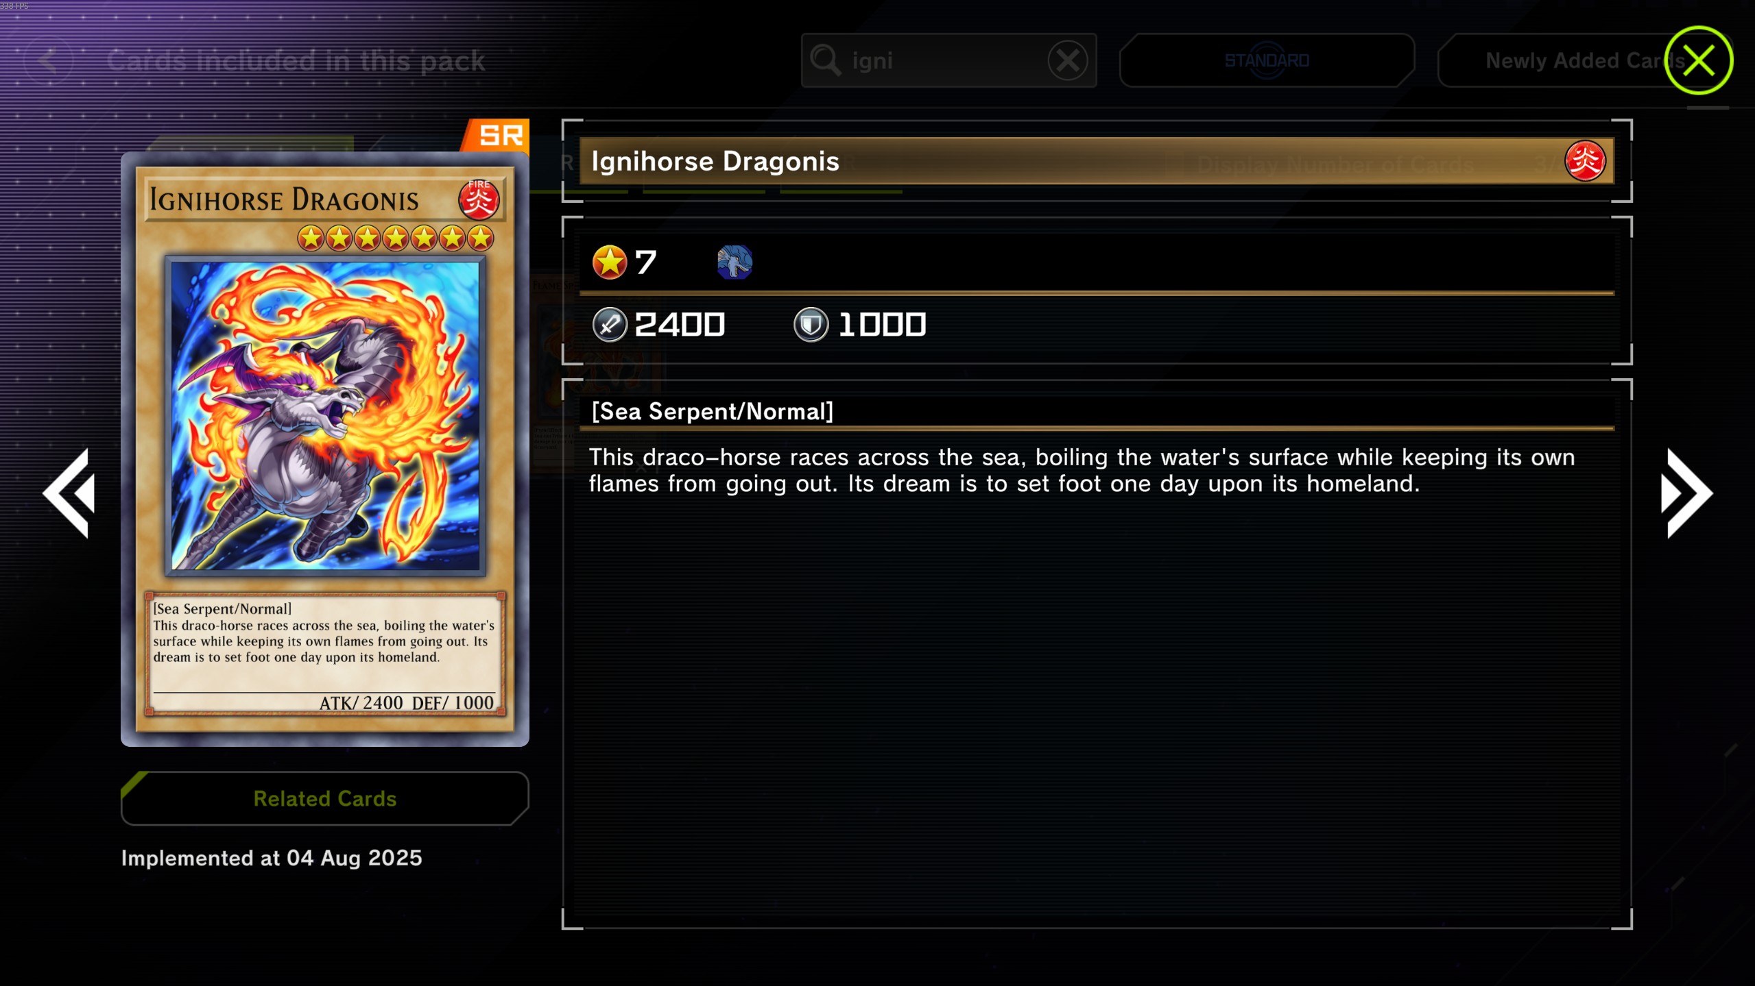Focus the igni search field
Image resolution: width=1755 pixels, height=986 pixels.
[x=948, y=61]
